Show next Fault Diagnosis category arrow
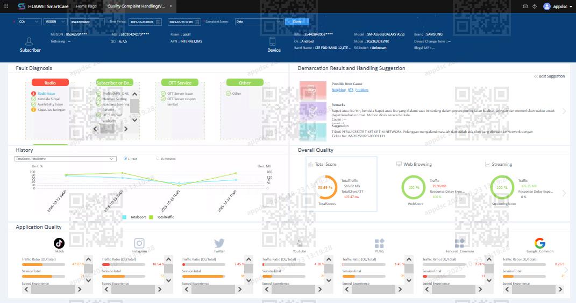This screenshot has height=303, width=576. (278, 108)
